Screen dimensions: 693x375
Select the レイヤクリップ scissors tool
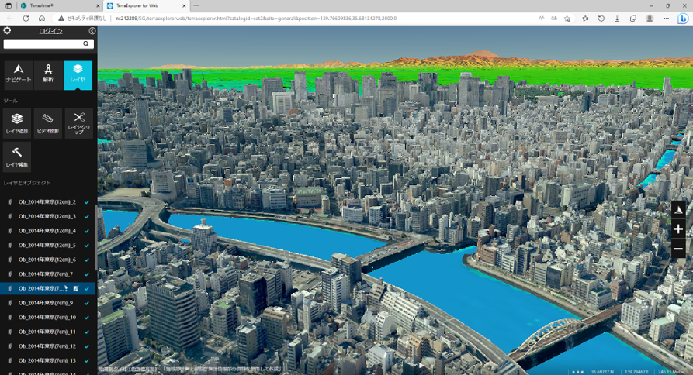click(x=79, y=123)
